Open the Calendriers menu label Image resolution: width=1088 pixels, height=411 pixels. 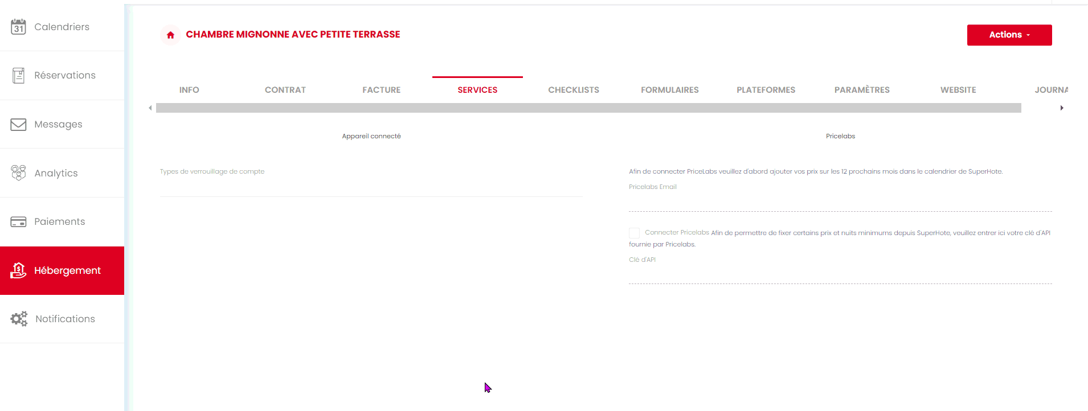pos(62,27)
